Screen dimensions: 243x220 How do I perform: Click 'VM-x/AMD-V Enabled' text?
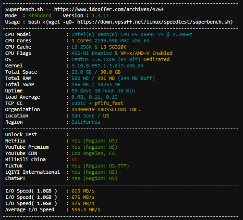[x=146, y=53]
